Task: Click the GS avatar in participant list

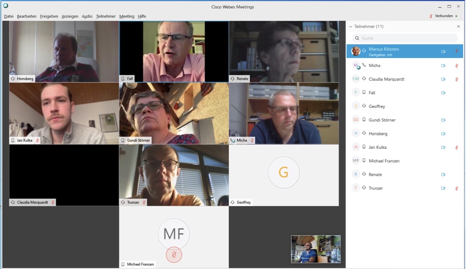Action: click(355, 120)
